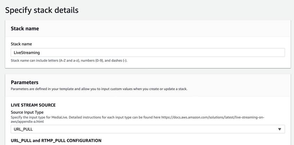Image resolution: width=294 pixels, height=145 pixels.
Task: Click the stack name allowed characters hint
Action: point(69,61)
